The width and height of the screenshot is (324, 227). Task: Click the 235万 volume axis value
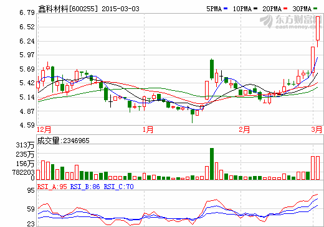pyautogui.click(x=25, y=154)
